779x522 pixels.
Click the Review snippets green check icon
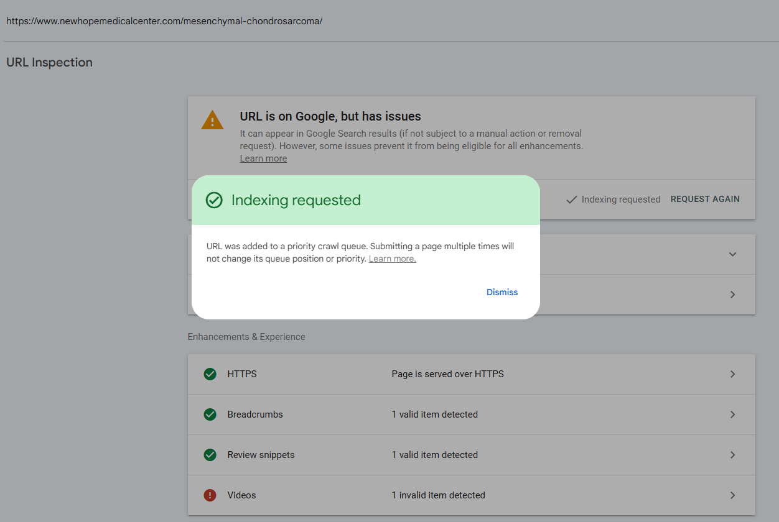(x=210, y=455)
